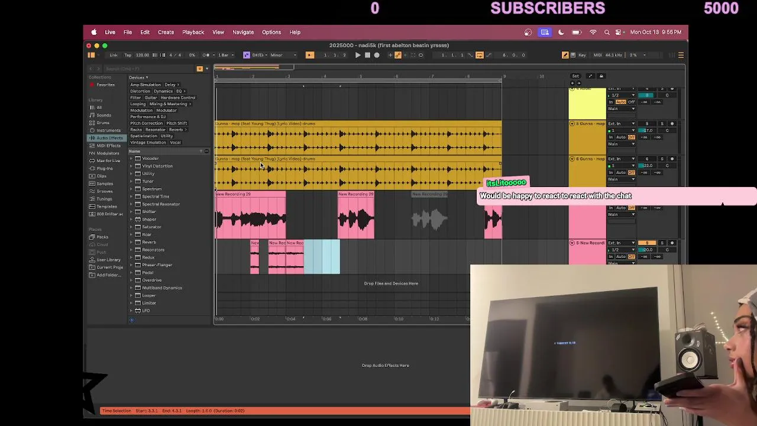Expand the Reverb device row
Image resolution: width=757 pixels, height=426 pixels.
(131, 242)
